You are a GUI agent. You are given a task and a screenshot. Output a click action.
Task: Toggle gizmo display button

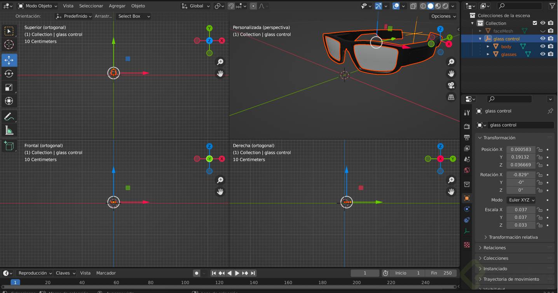(378, 6)
